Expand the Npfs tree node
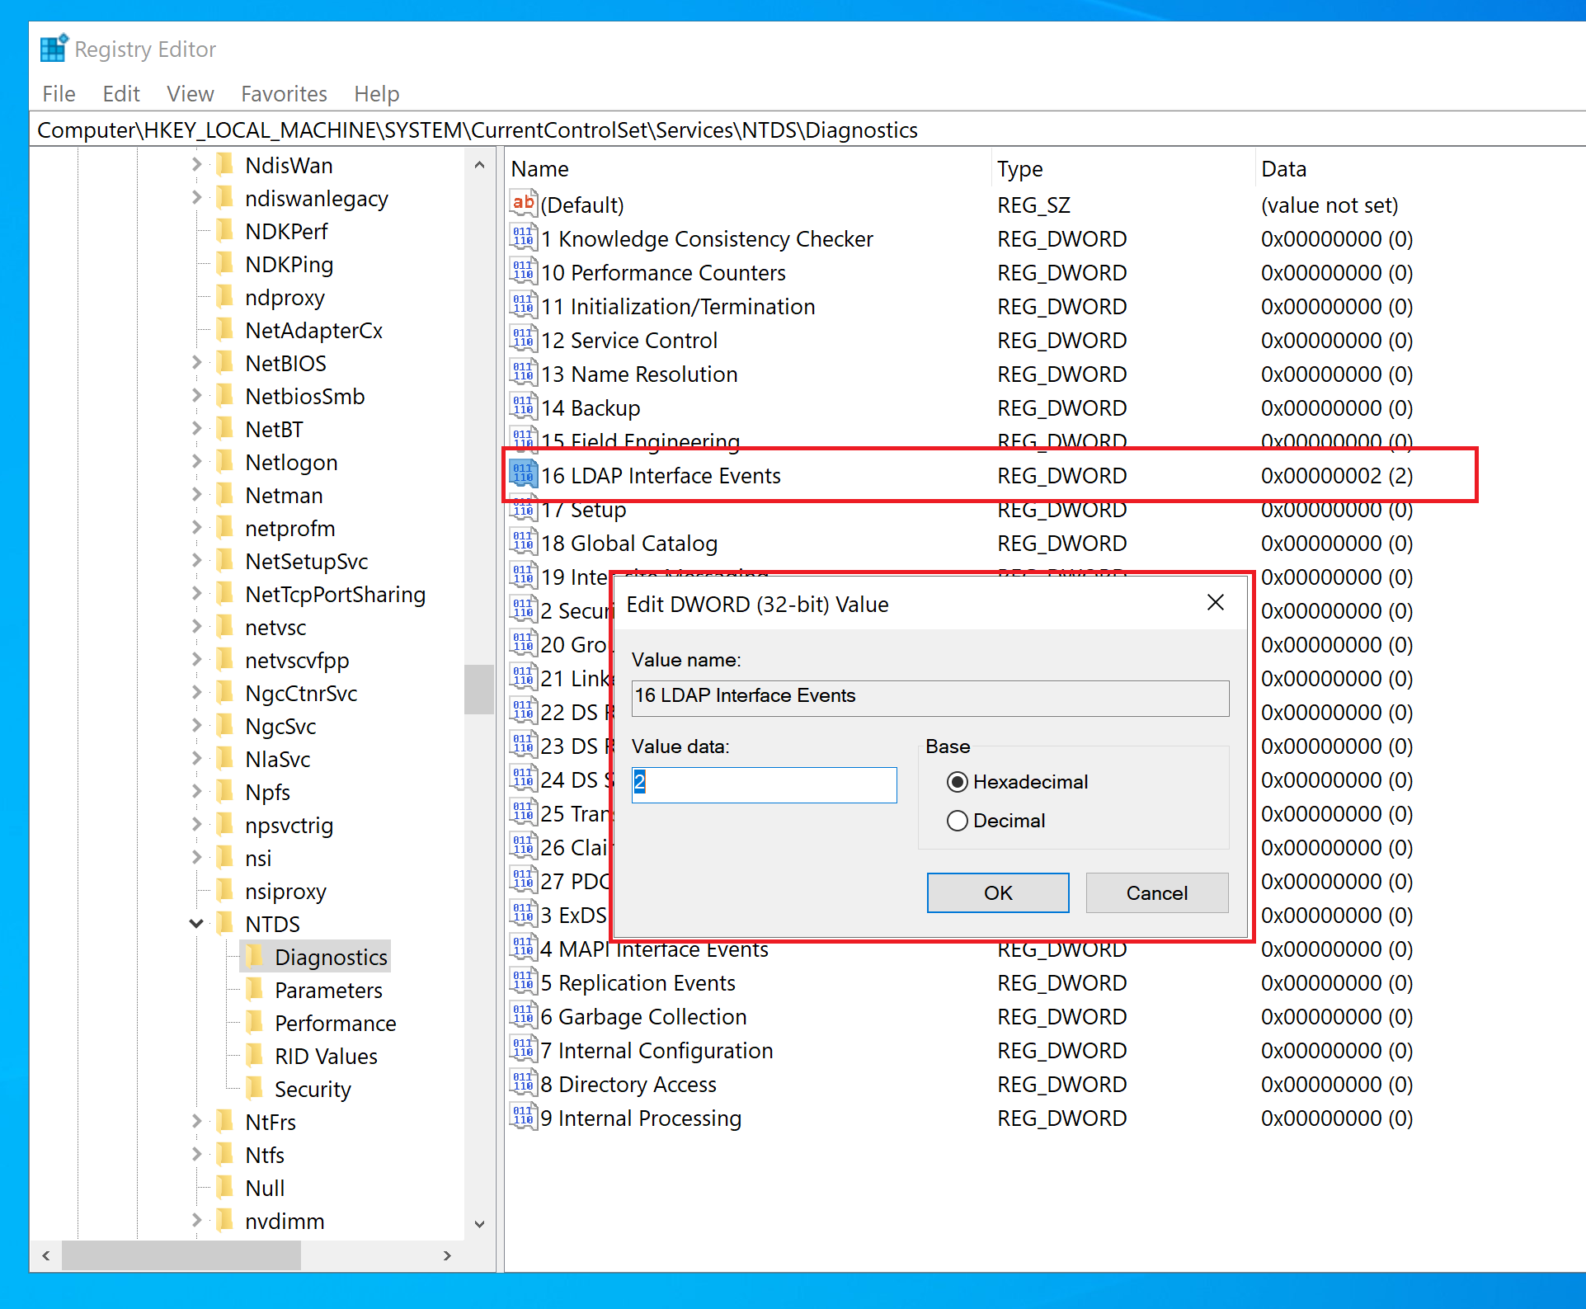The width and height of the screenshot is (1586, 1309). tap(196, 791)
